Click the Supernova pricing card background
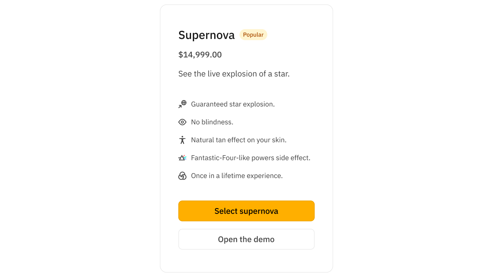The image size is (493, 277). coord(246,262)
